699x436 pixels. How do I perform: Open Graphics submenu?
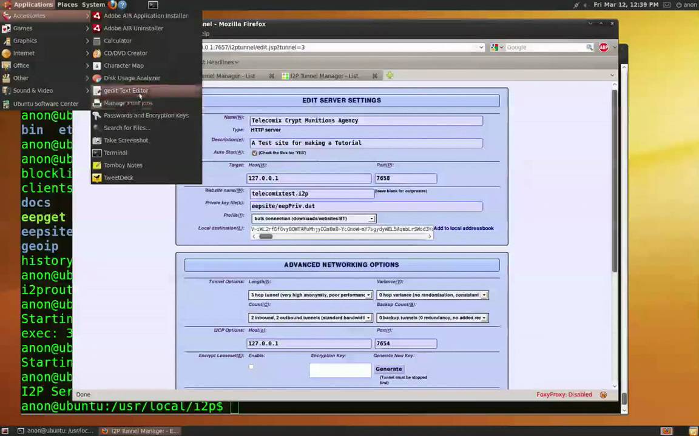(x=46, y=41)
